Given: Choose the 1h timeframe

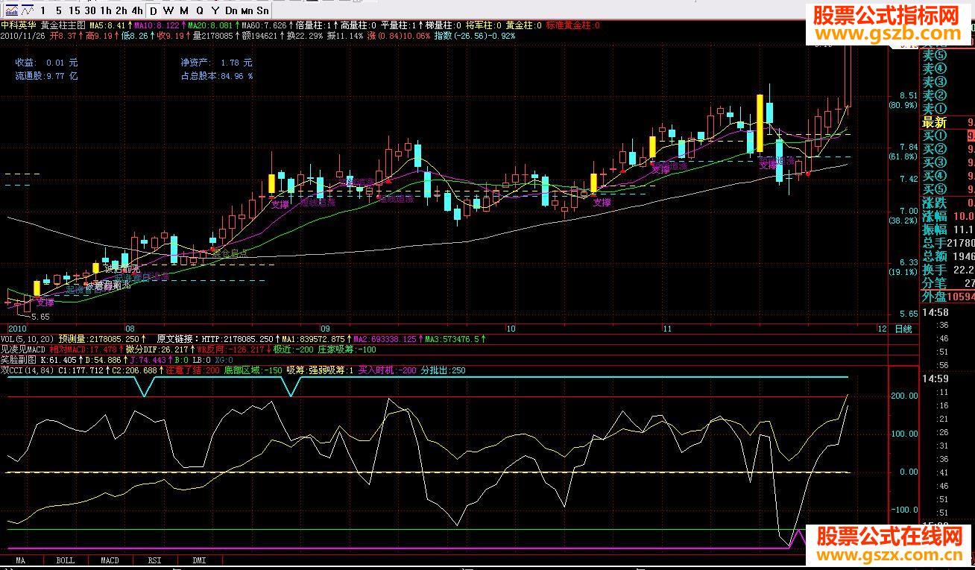Looking at the screenshot, I should (x=106, y=10).
